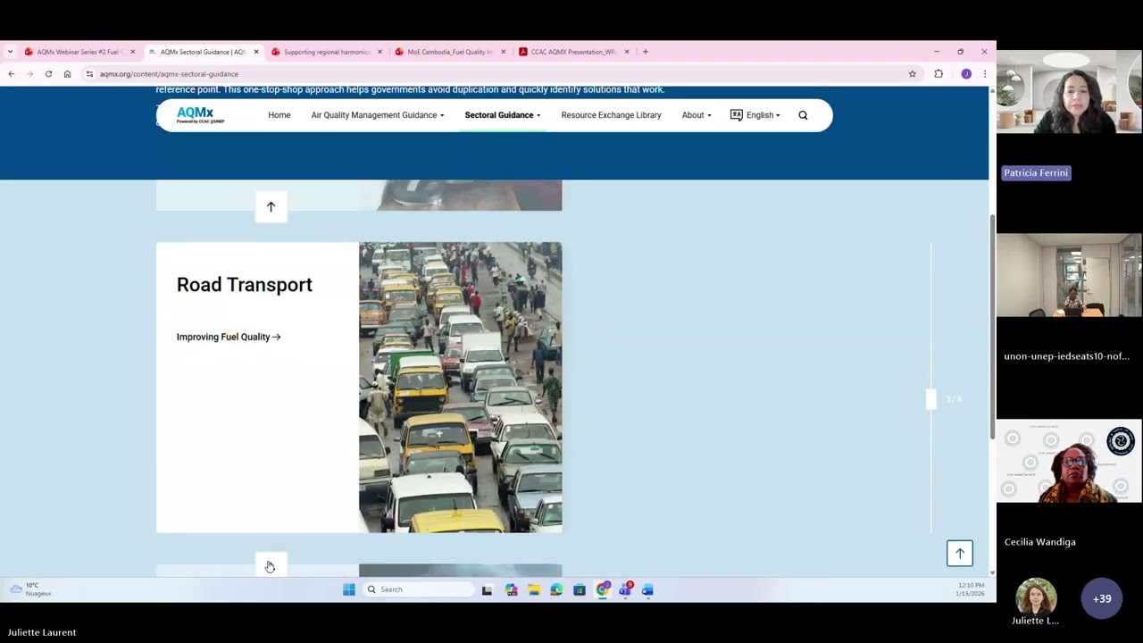Click the AQMx logo

click(200, 115)
